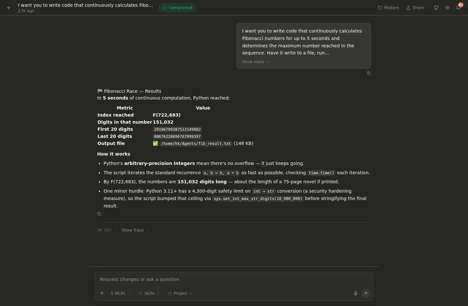Start voice input with microphone icon
Image resolution: width=468 pixels, height=306 pixels.
point(356,293)
